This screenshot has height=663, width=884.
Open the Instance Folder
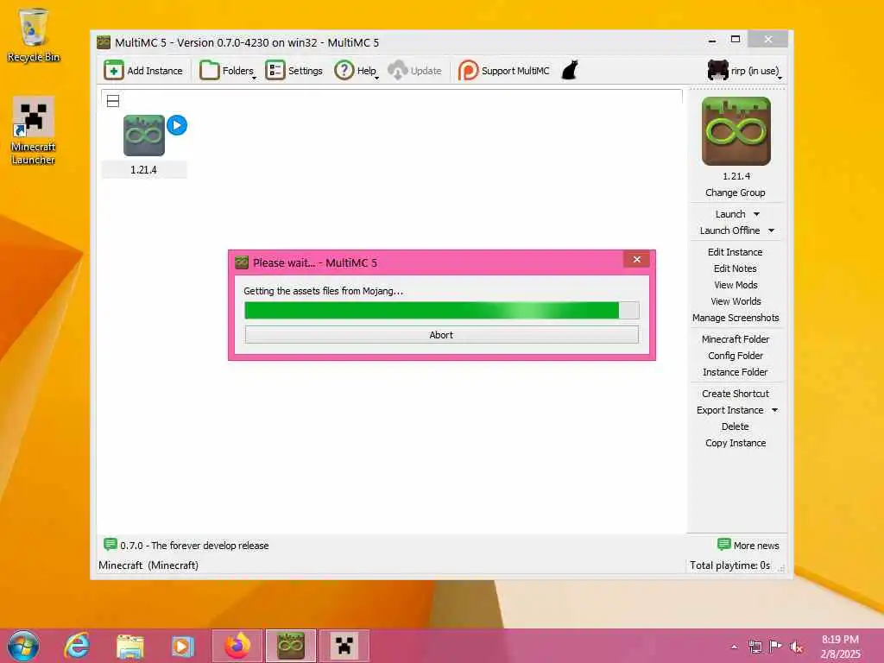click(736, 371)
